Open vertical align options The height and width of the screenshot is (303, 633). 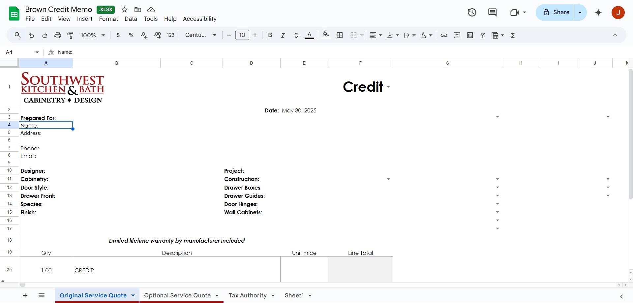pos(393,35)
